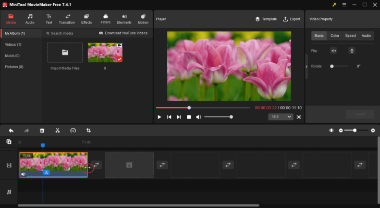The image size is (380, 208).
Task: Flip the video horizontally
Action: pos(334,51)
